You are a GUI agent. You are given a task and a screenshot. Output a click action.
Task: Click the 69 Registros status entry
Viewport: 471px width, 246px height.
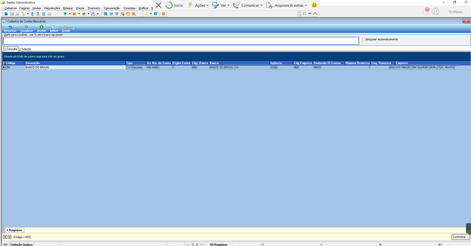click(x=219, y=244)
